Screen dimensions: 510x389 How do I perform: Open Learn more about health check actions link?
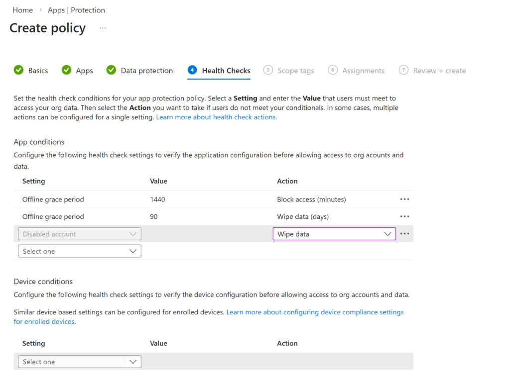click(x=216, y=117)
